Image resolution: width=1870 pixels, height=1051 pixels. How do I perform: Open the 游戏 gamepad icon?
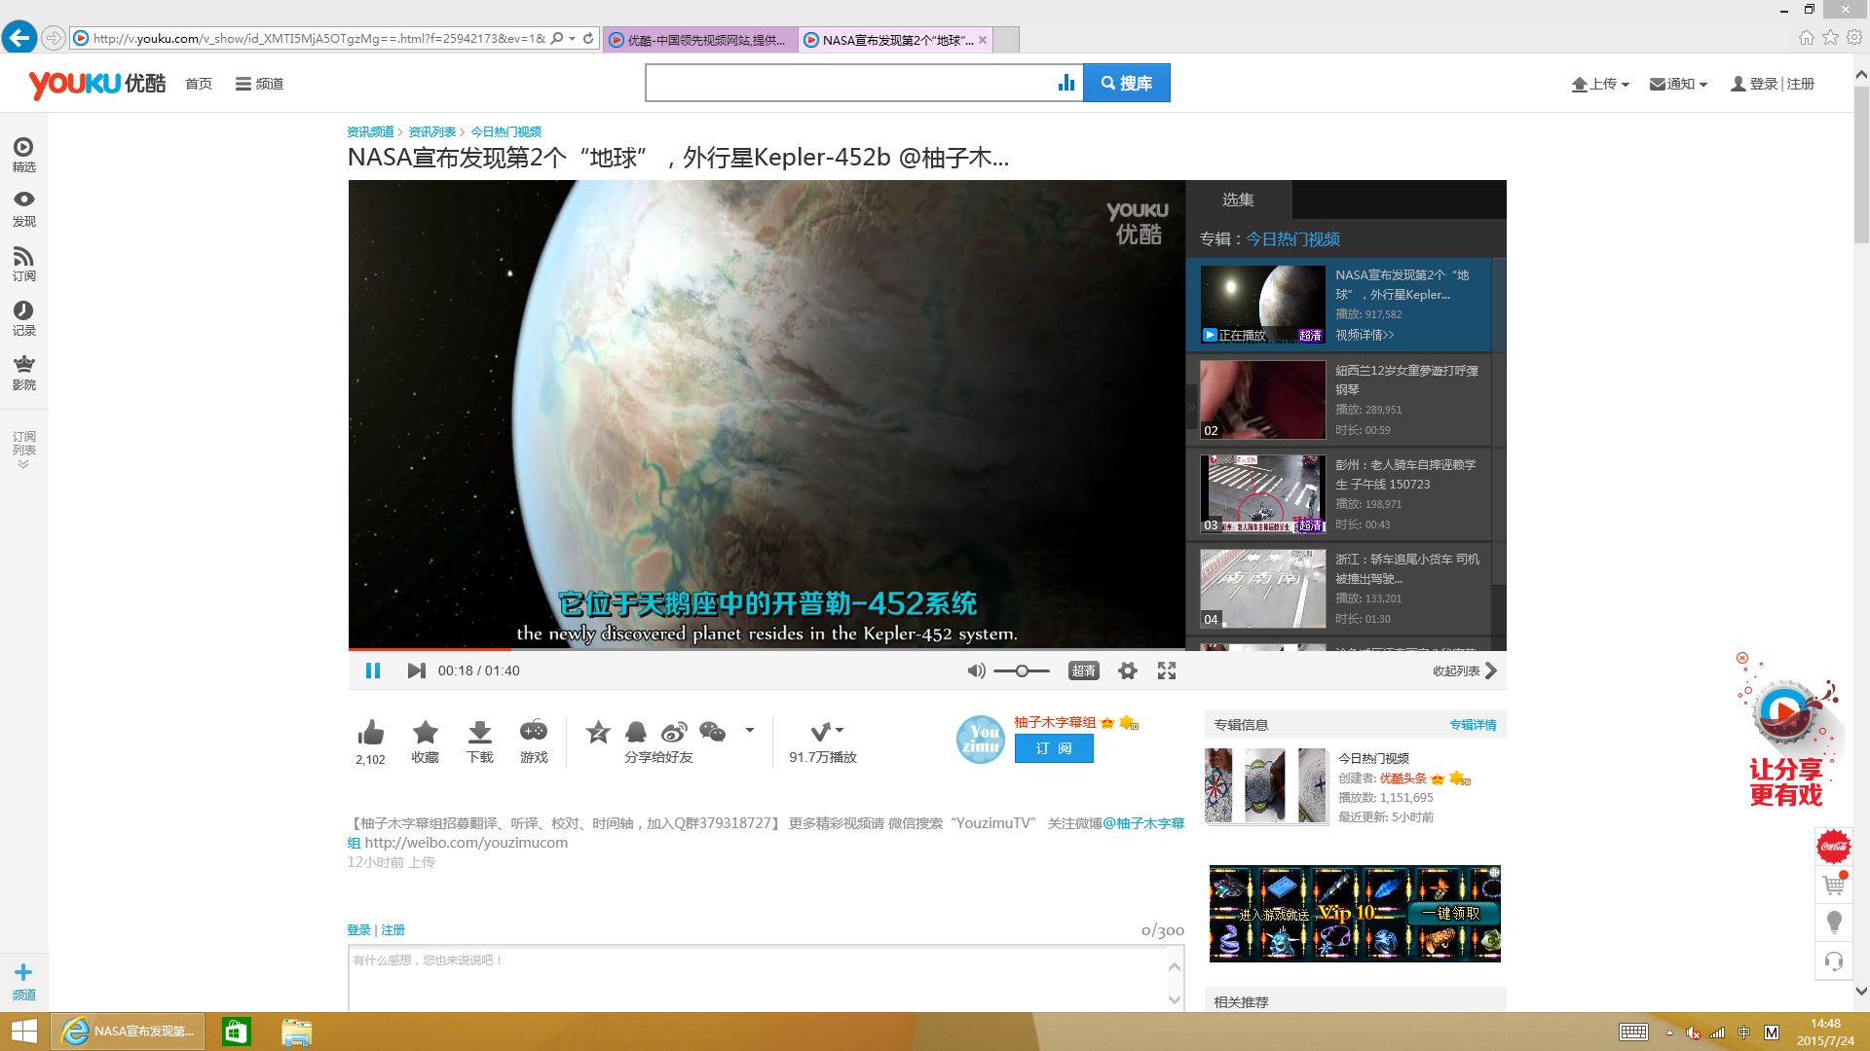(534, 731)
